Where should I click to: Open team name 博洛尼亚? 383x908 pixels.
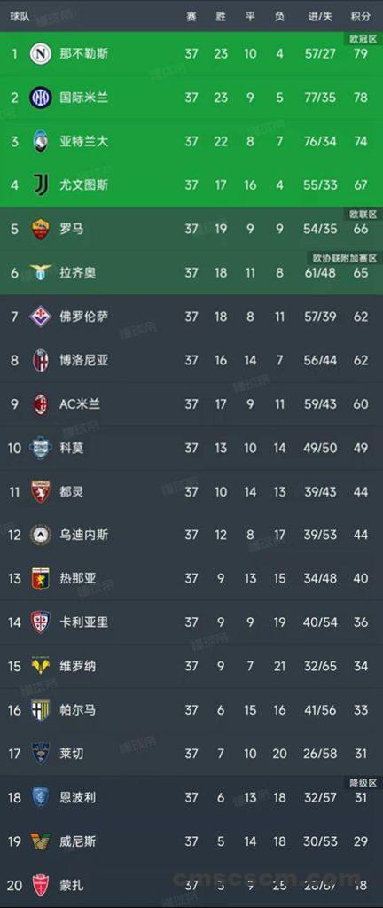(x=84, y=360)
